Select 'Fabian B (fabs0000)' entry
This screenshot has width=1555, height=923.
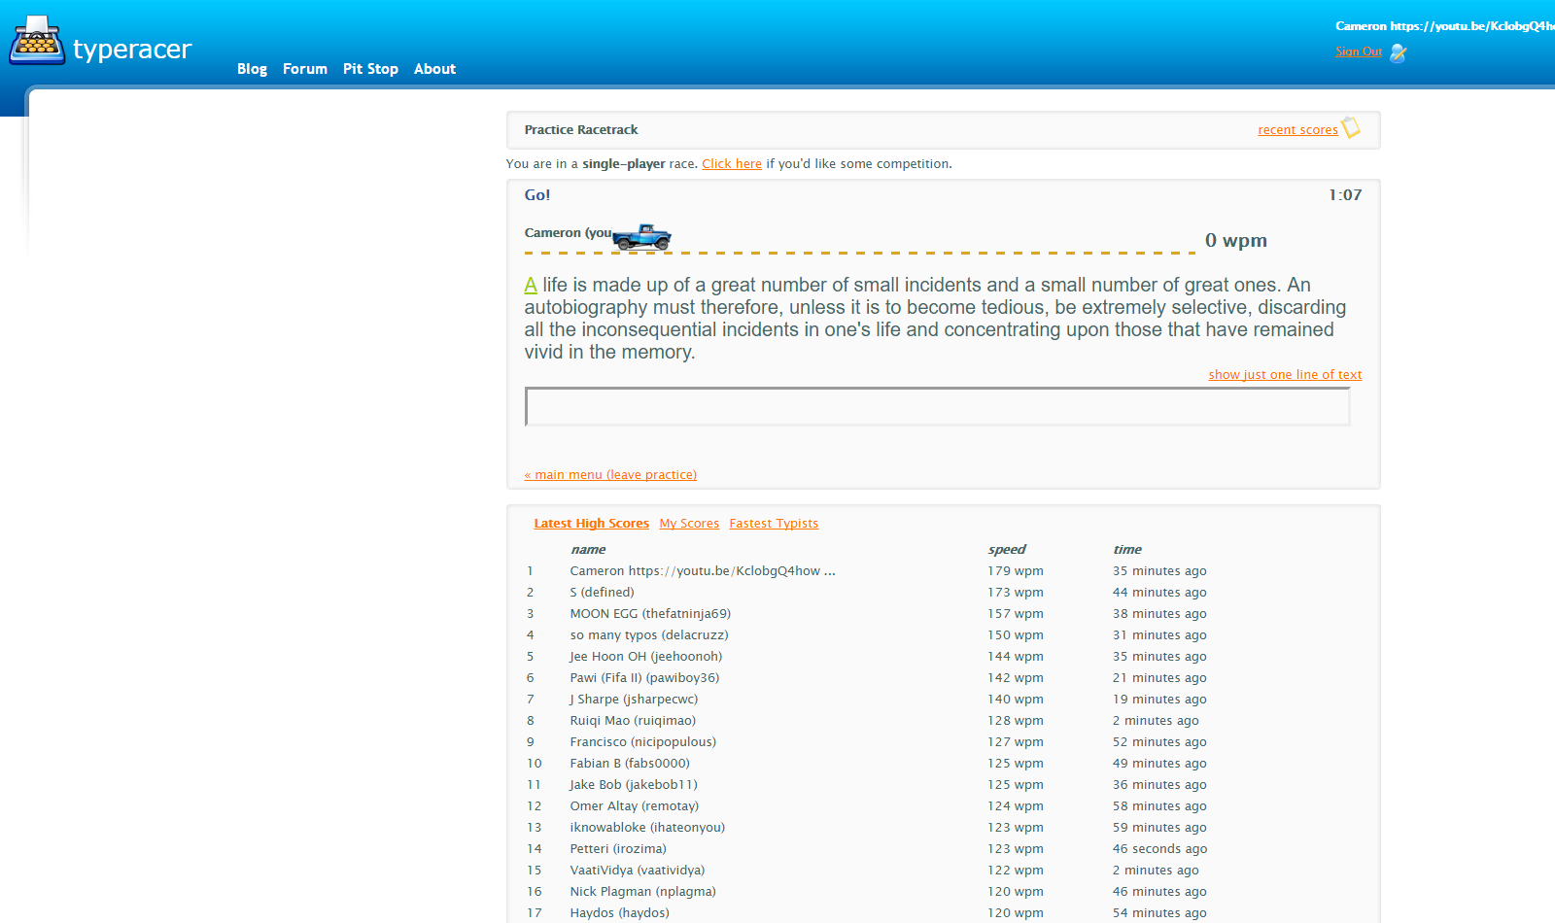click(x=630, y=764)
